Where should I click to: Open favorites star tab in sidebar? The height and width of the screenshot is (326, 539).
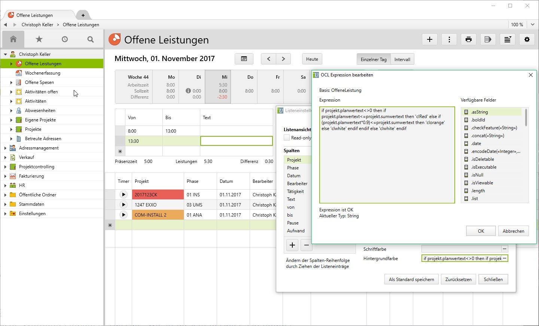coord(39,39)
